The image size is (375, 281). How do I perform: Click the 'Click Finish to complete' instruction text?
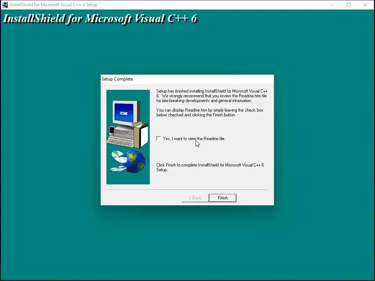pos(210,167)
